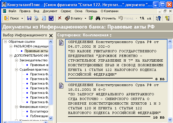
Task: Open the Помощь menu
Action: click(91, 11)
